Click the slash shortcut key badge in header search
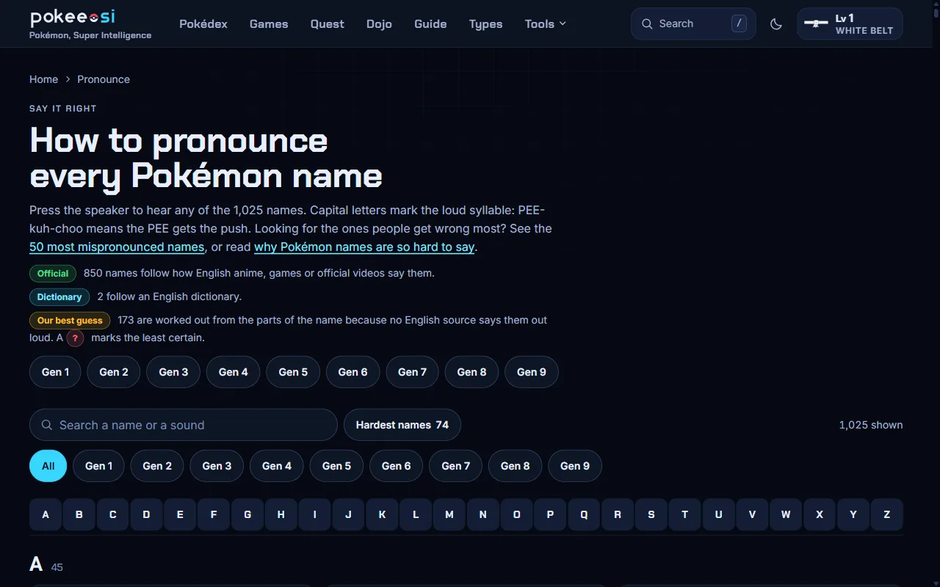This screenshot has height=587, width=940. point(739,23)
